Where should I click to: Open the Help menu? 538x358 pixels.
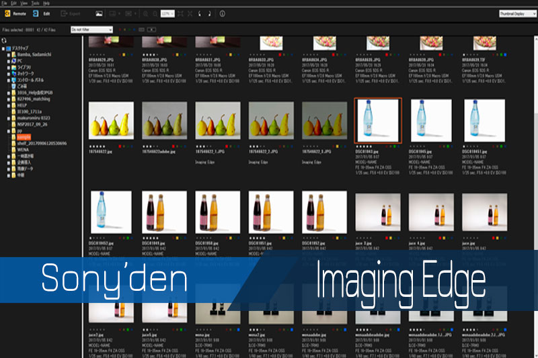46,3
